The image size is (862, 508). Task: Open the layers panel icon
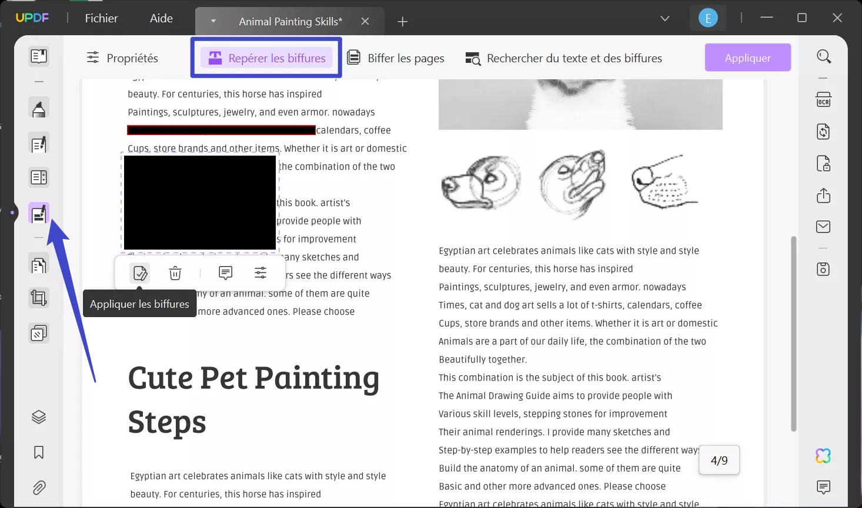click(39, 417)
